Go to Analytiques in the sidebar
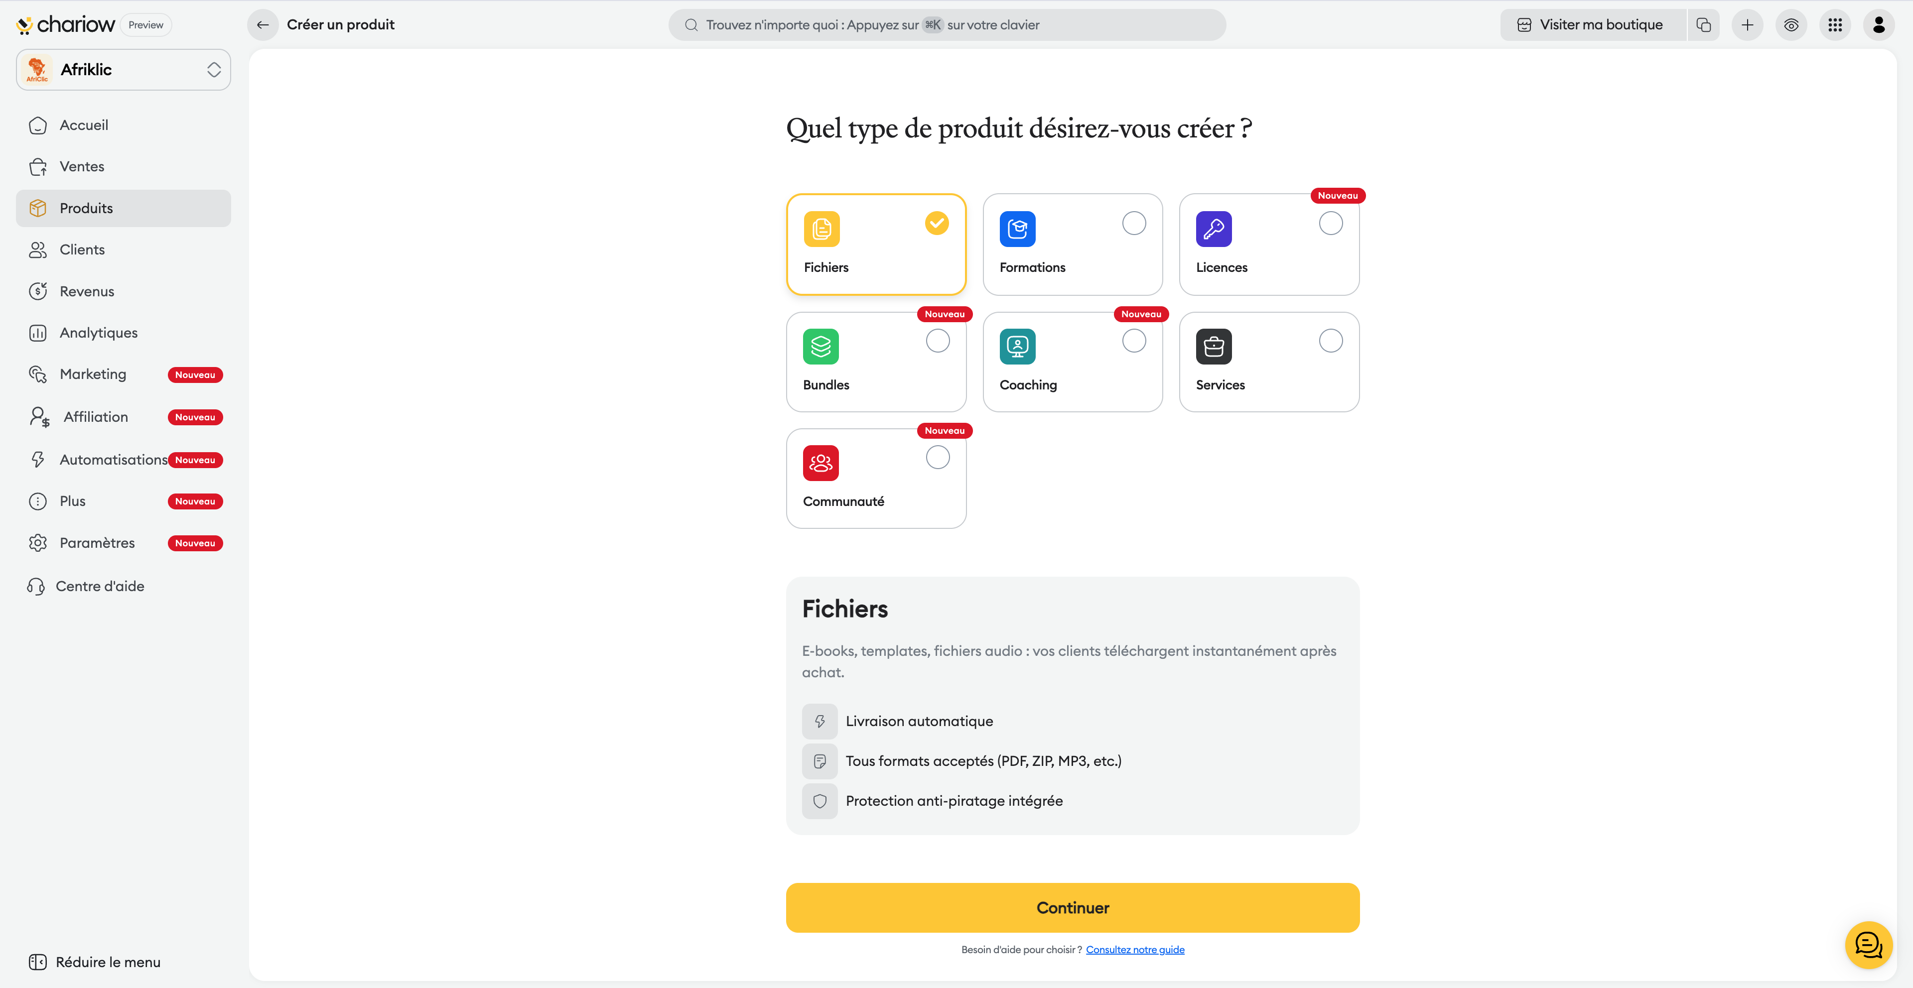The image size is (1913, 988). [x=98, y=333]
